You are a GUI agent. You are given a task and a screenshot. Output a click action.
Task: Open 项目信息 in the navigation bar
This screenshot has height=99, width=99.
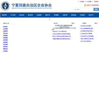[x=74, y=15]
